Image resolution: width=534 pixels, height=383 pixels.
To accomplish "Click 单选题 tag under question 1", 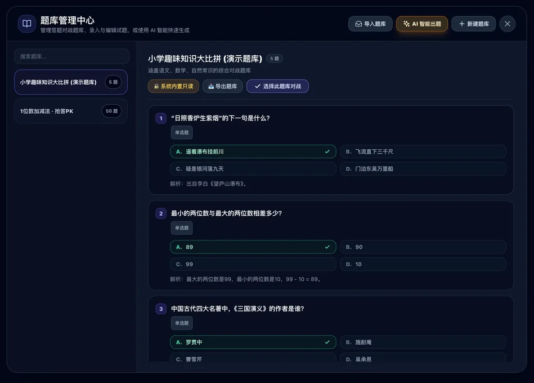I will [x=182, y=132].
